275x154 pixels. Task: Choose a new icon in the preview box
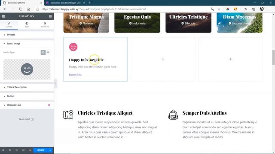27,69
